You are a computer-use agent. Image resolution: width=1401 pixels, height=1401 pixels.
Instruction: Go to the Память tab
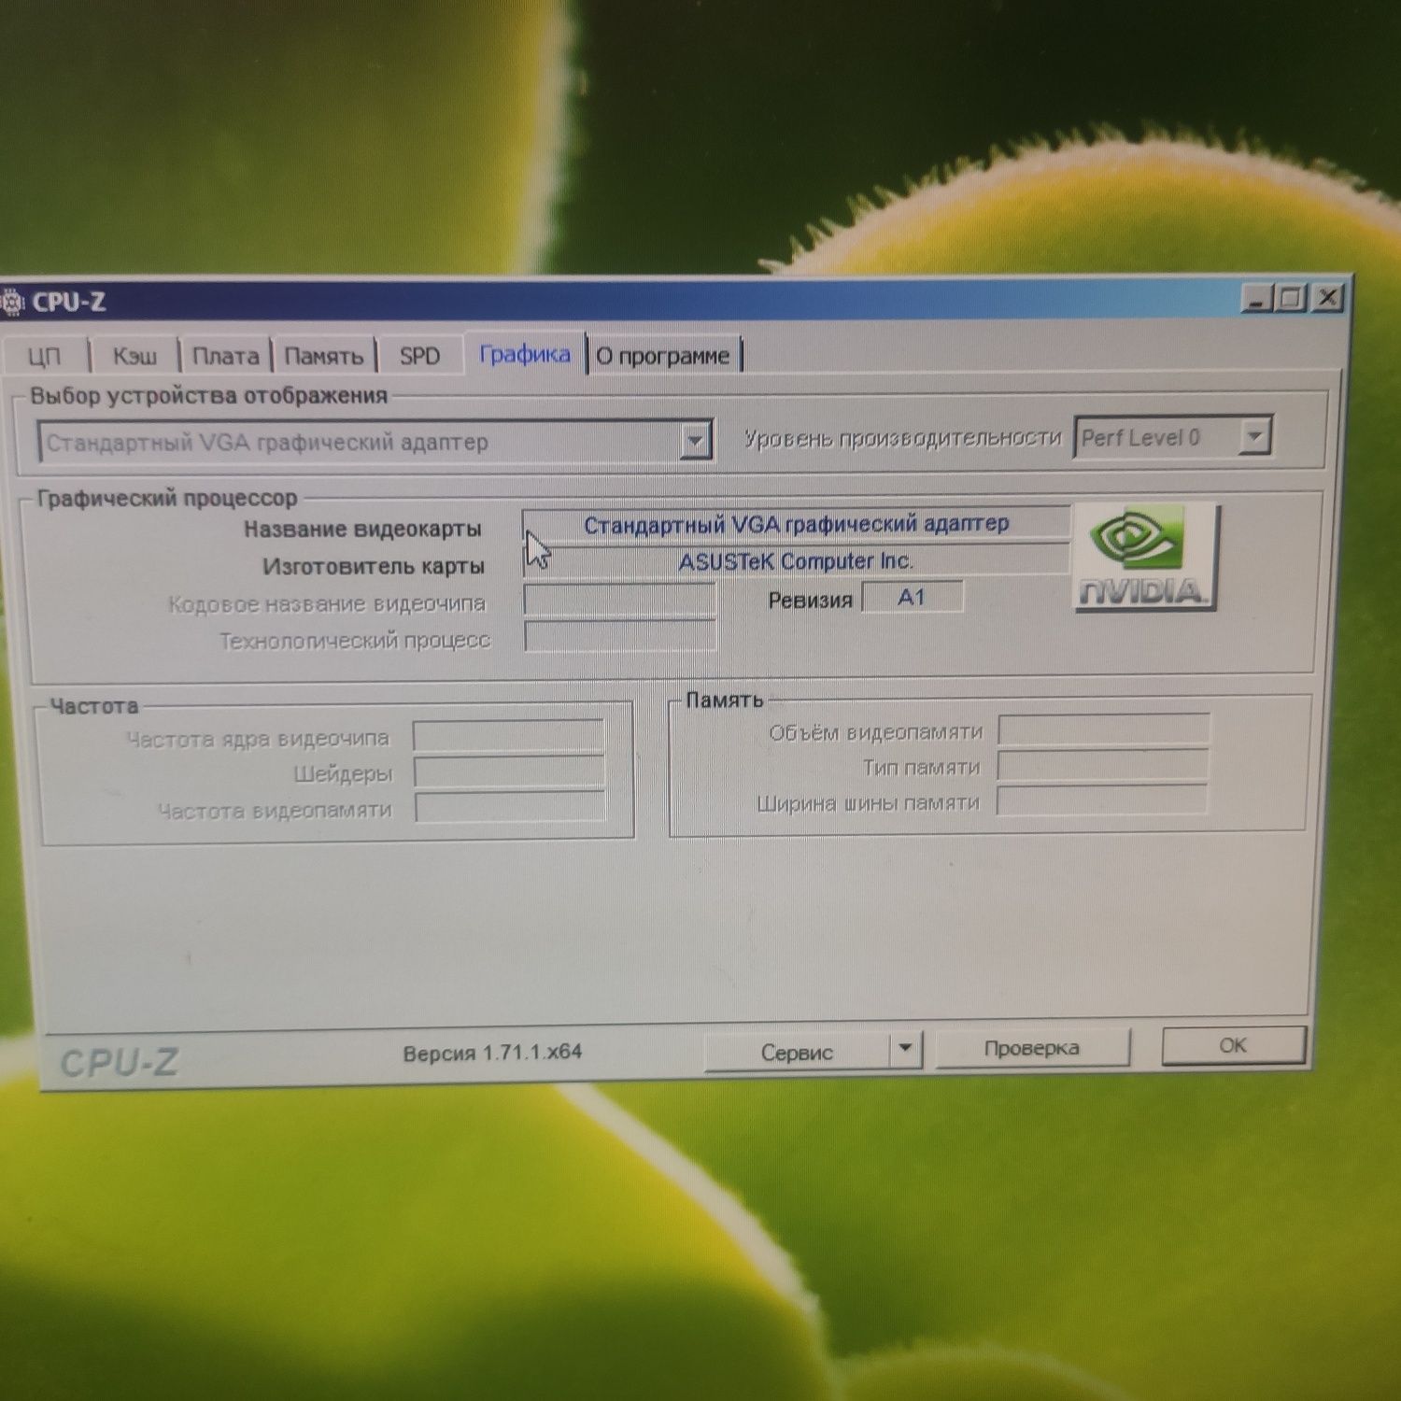point(323,356)
